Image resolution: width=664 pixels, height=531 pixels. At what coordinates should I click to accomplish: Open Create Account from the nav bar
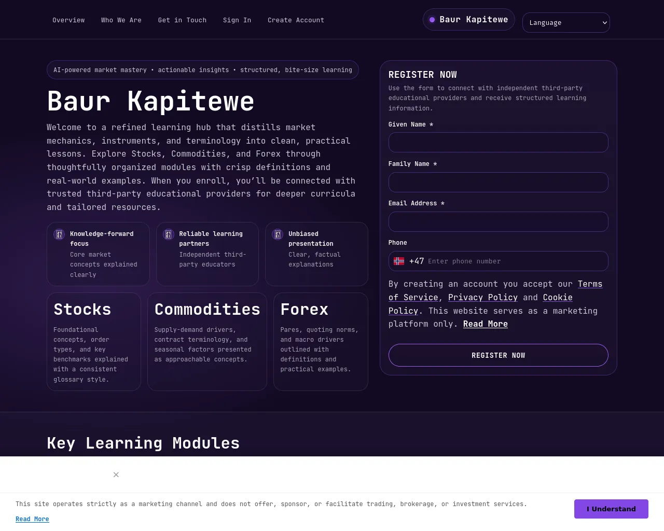click(x=296, y=20)
